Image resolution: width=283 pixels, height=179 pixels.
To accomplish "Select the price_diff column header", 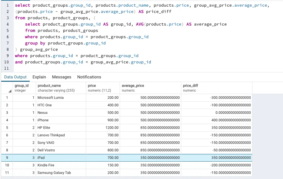I will point(217,88).
